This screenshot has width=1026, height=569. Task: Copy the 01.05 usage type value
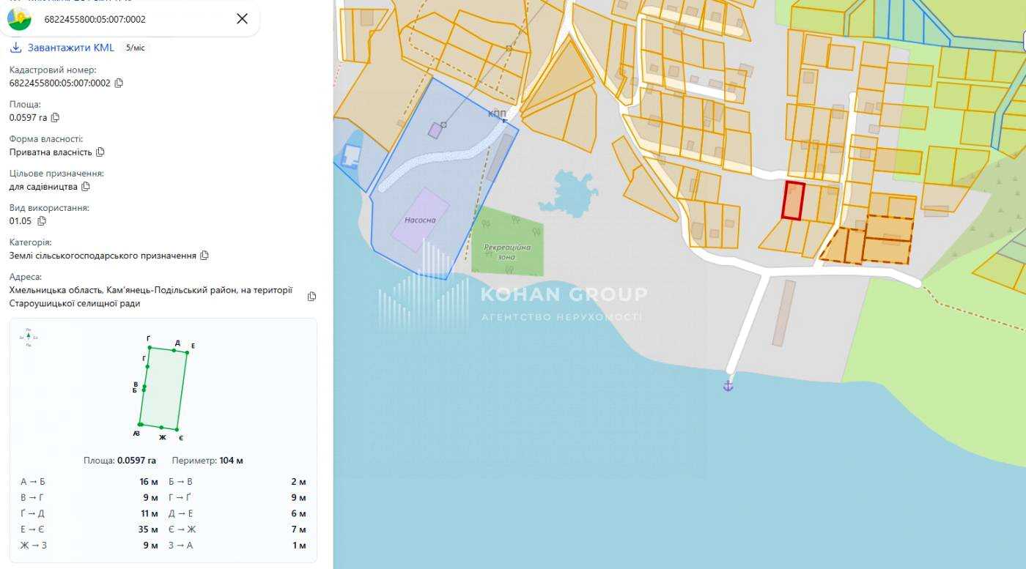point(42,221)
